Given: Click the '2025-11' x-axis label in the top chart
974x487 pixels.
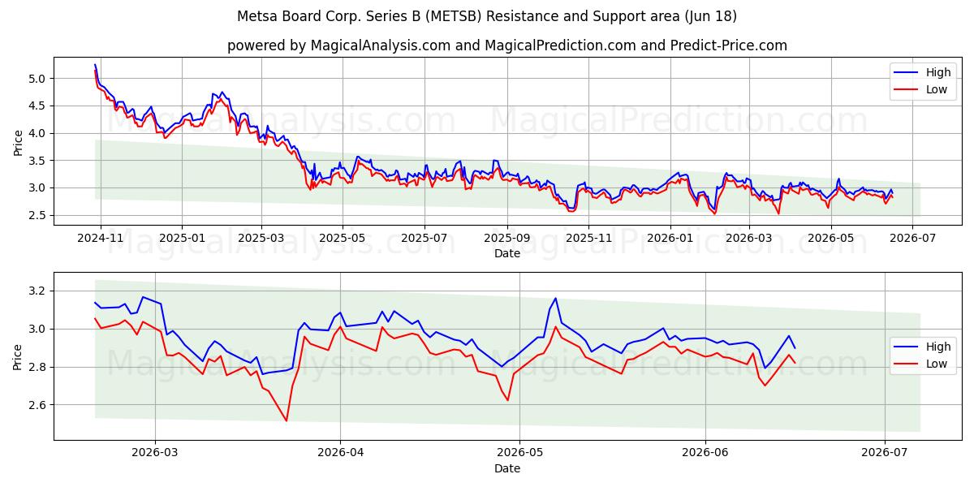Looking at the screenshot, I should coord(588,238).
